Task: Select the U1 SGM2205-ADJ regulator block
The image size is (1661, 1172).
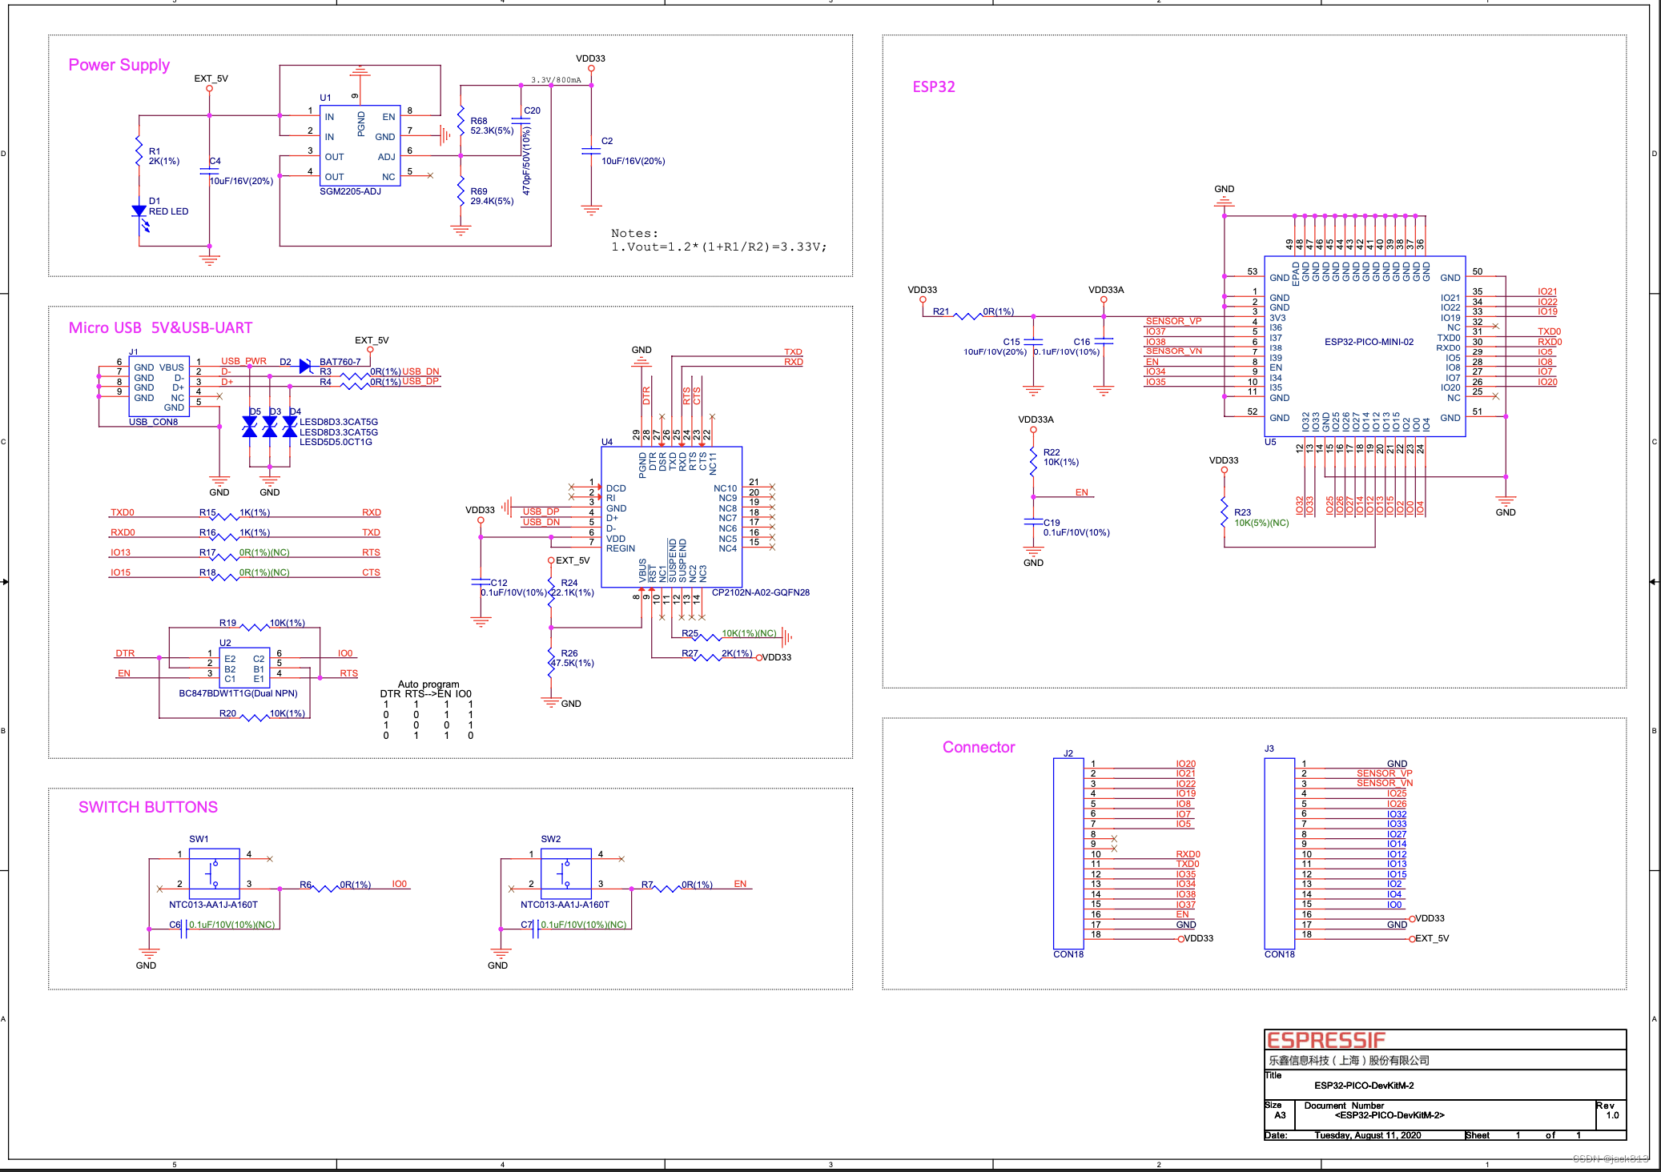Action: click(x=360, y=146)
